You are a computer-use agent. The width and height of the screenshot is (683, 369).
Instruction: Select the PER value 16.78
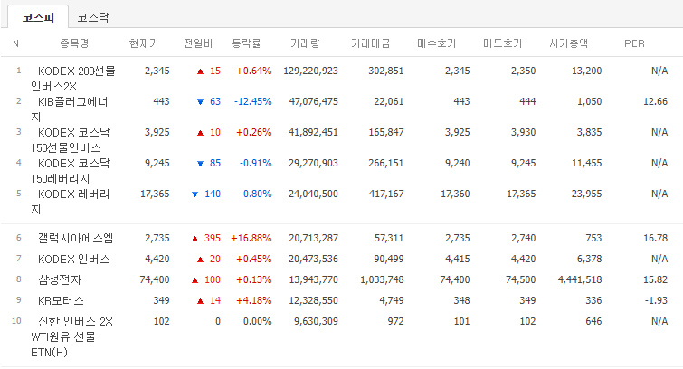point(656,238)
